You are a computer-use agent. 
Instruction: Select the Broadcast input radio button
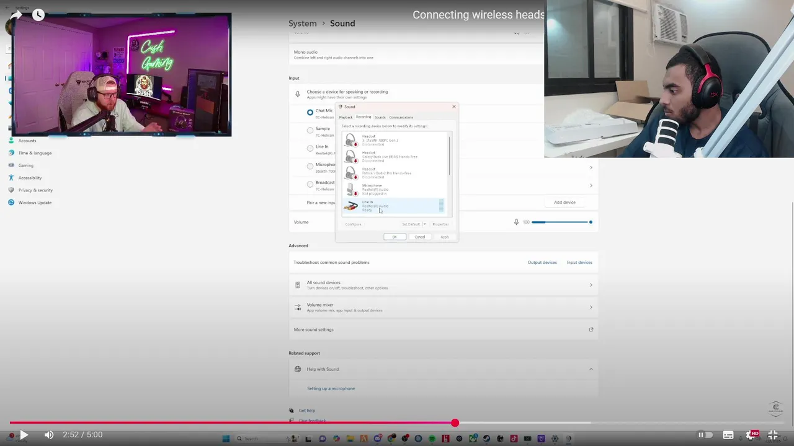(x=310, y=184)
